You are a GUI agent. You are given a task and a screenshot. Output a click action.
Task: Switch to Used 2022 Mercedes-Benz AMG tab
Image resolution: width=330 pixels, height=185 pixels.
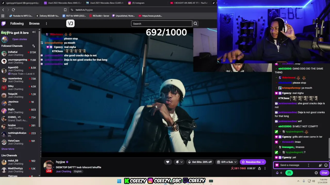[x=63, y=3]
